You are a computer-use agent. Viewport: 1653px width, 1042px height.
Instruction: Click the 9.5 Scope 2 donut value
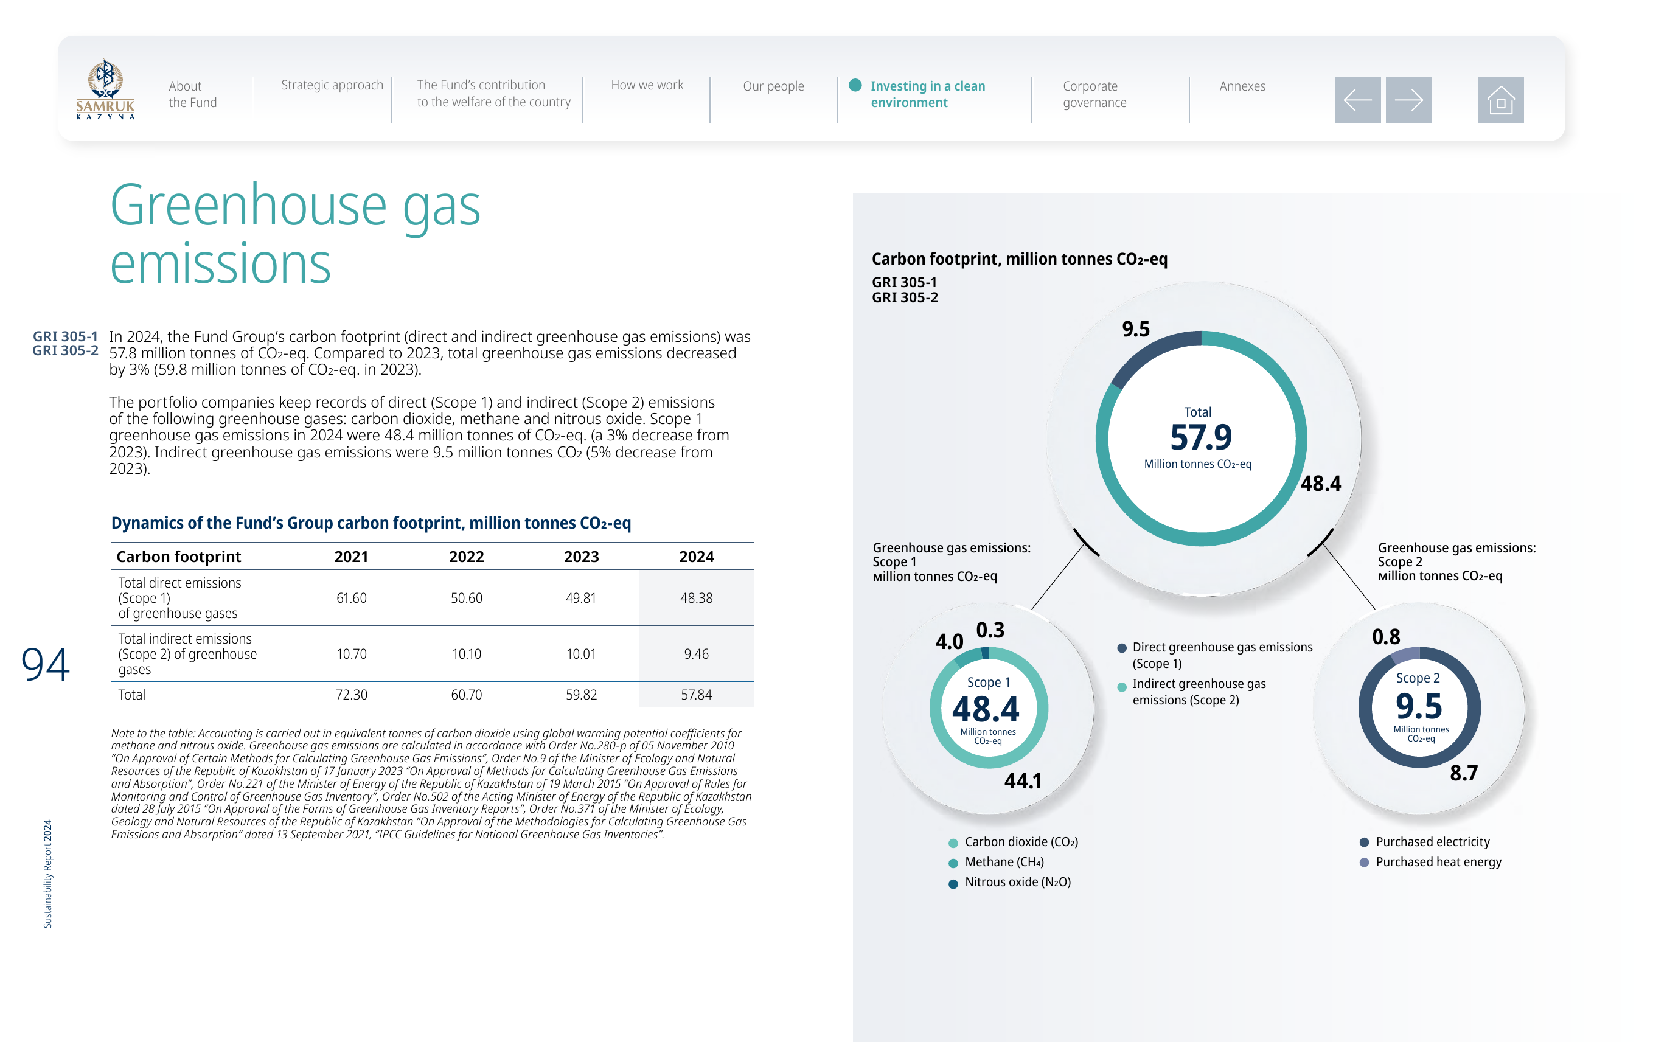pyautogui.click(x=1418, y=706)
